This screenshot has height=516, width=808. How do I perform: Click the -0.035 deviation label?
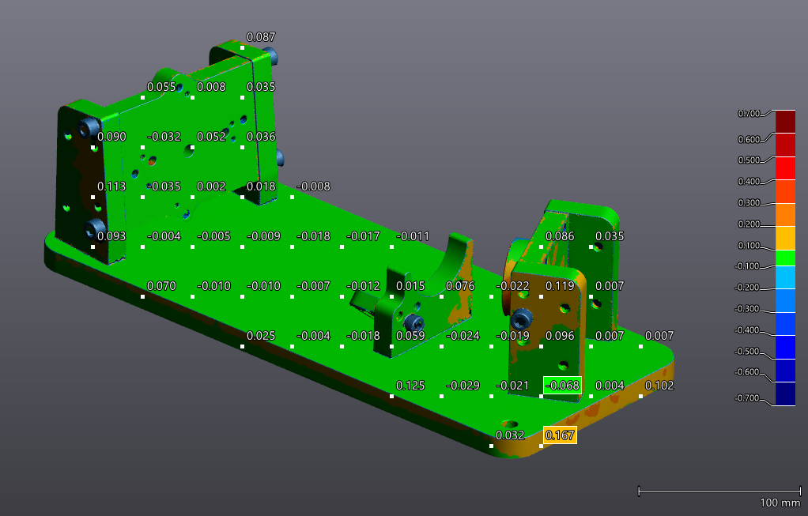(164, 186)
